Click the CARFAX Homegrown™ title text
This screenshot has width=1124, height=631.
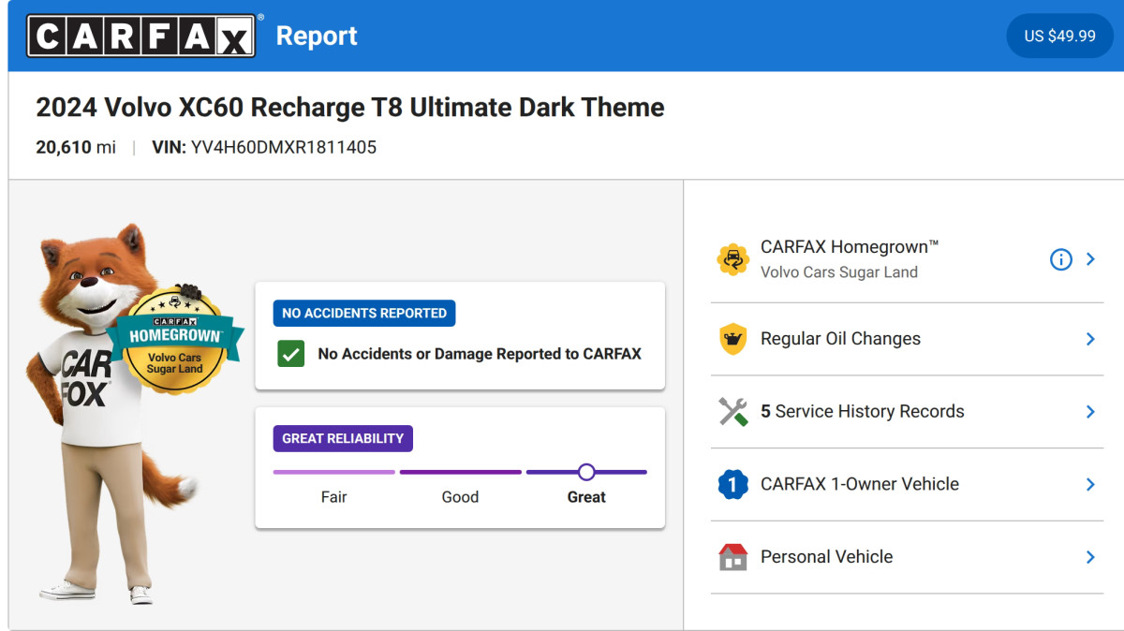[850, 247]
